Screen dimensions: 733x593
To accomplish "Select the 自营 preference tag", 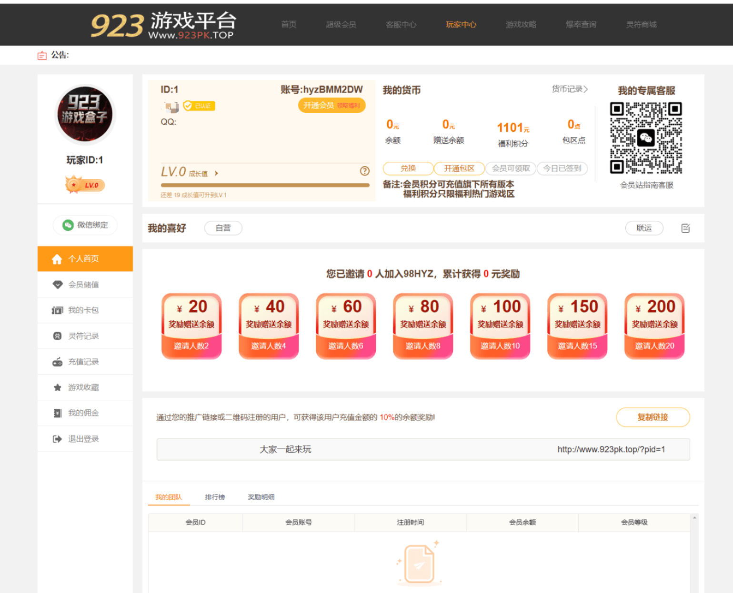I will click(x=223, y=228).
